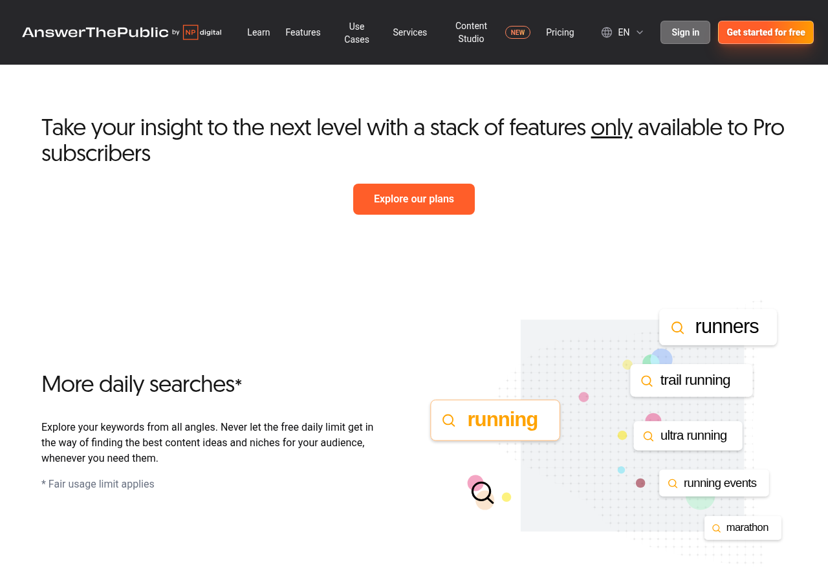Go to Content Studio
This screenshot has width=828, height=582.
coord(471,32)
